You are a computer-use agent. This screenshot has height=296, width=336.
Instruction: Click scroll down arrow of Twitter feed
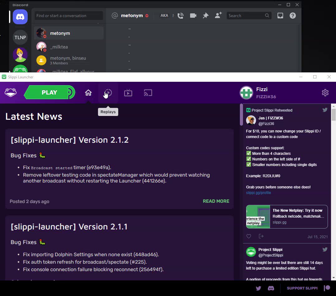(x=334, y=278)
